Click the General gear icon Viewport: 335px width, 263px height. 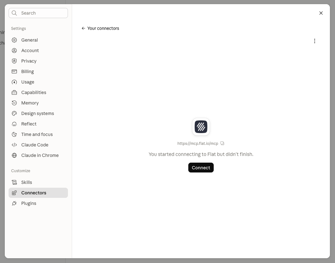click(14, 40)
